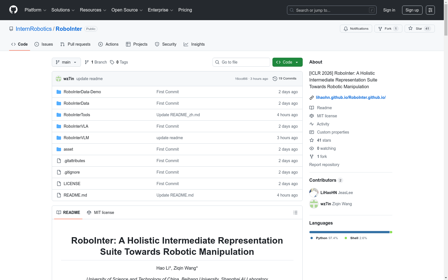Expand the Solutions menu
The width and height of the screenshot is (448, 280).
coord(63,10)
